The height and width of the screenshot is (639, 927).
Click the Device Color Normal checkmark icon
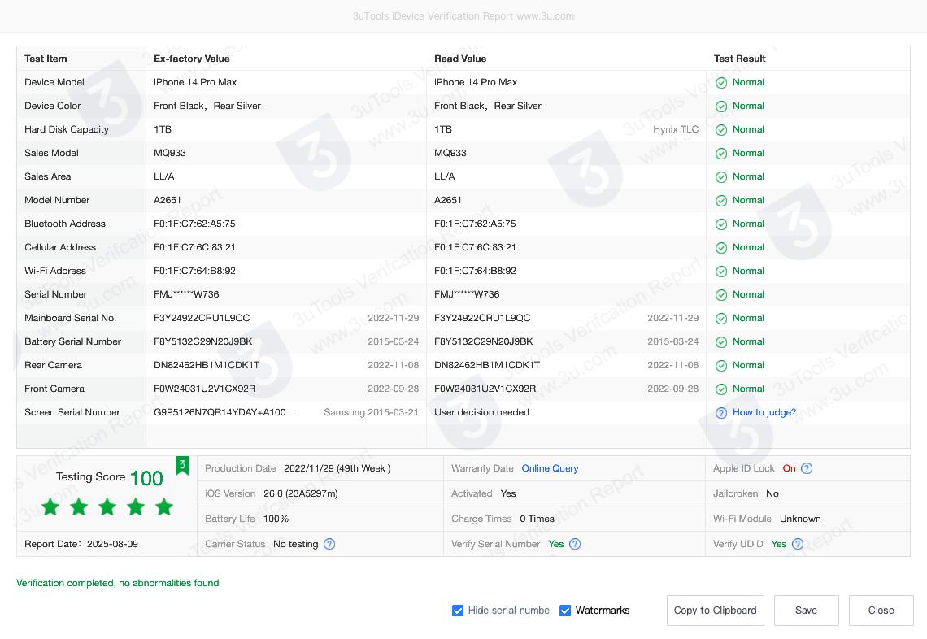click(x=720, y=106)
